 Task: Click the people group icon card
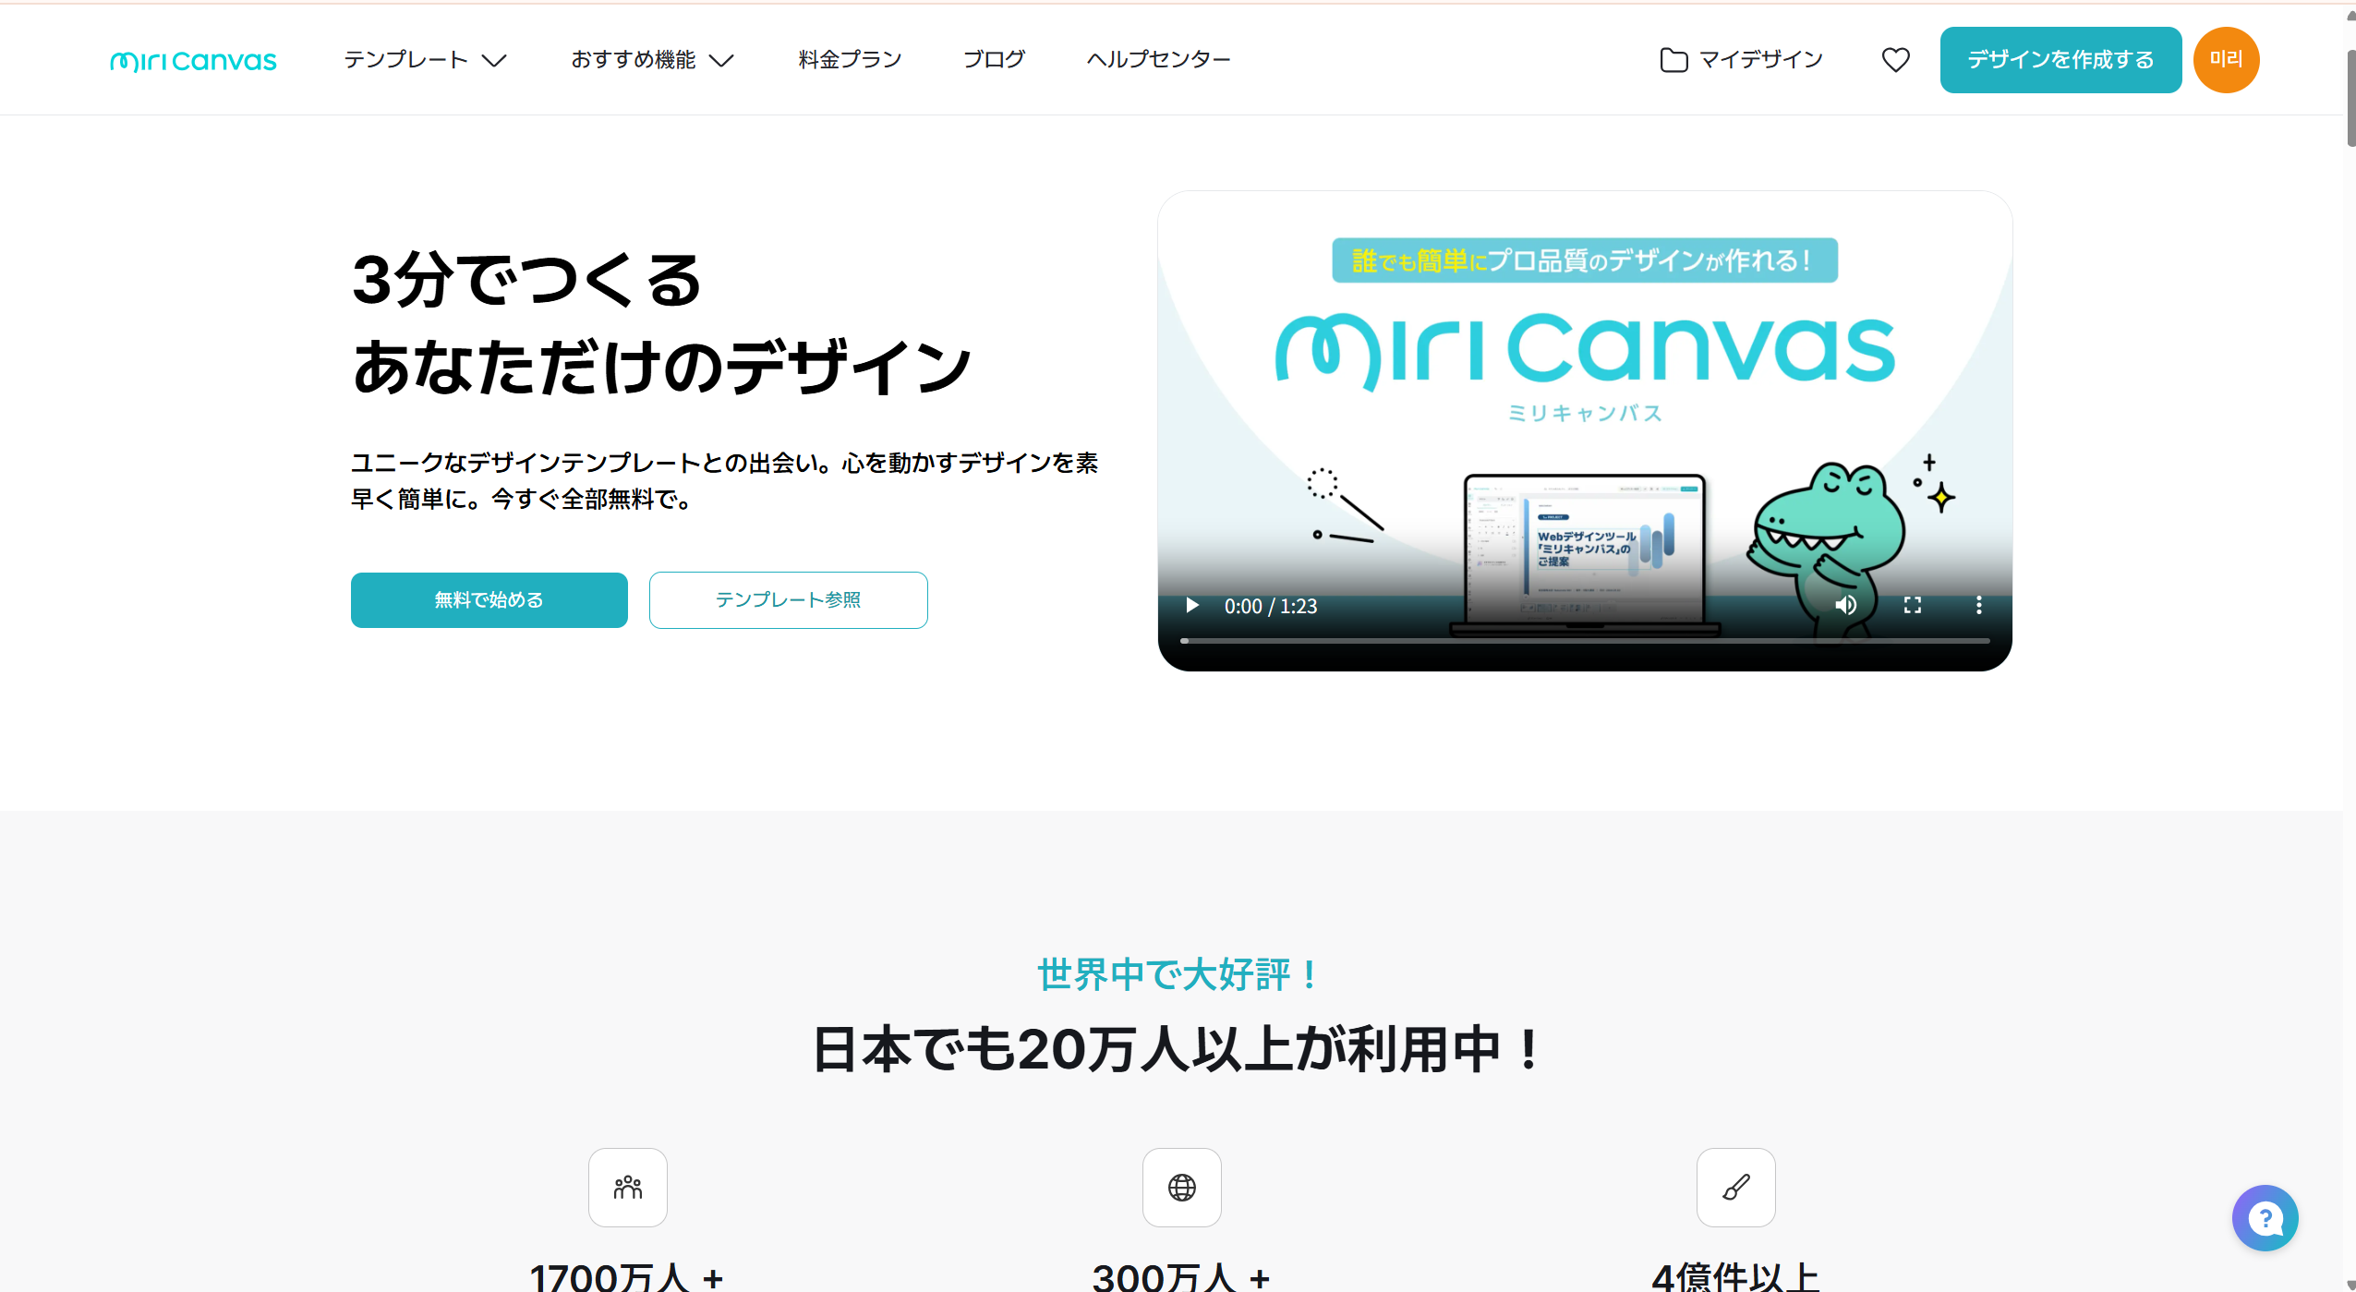pos(628,1188)
